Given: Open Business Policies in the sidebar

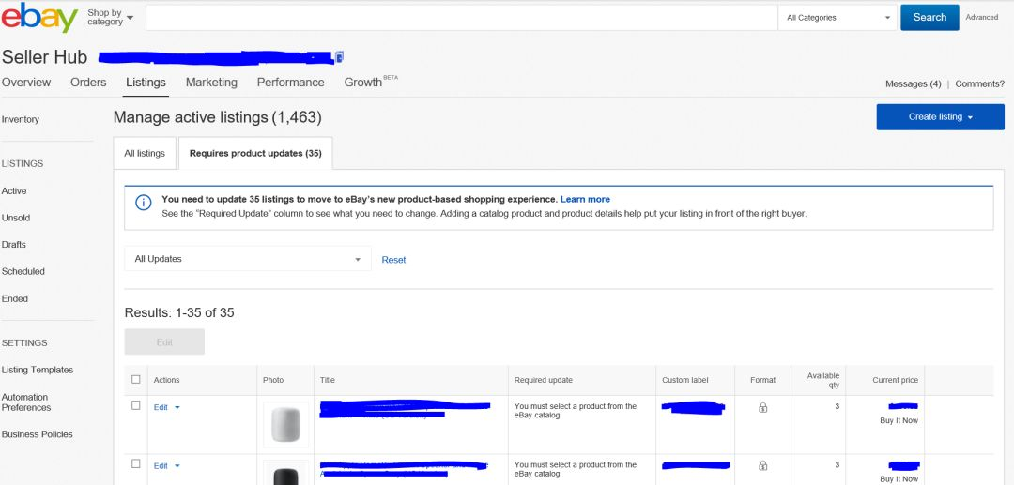Looking at the screenshot, I should (37, 434).
